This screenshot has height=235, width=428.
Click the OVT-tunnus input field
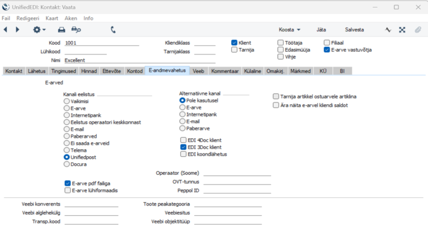[237, 182]
